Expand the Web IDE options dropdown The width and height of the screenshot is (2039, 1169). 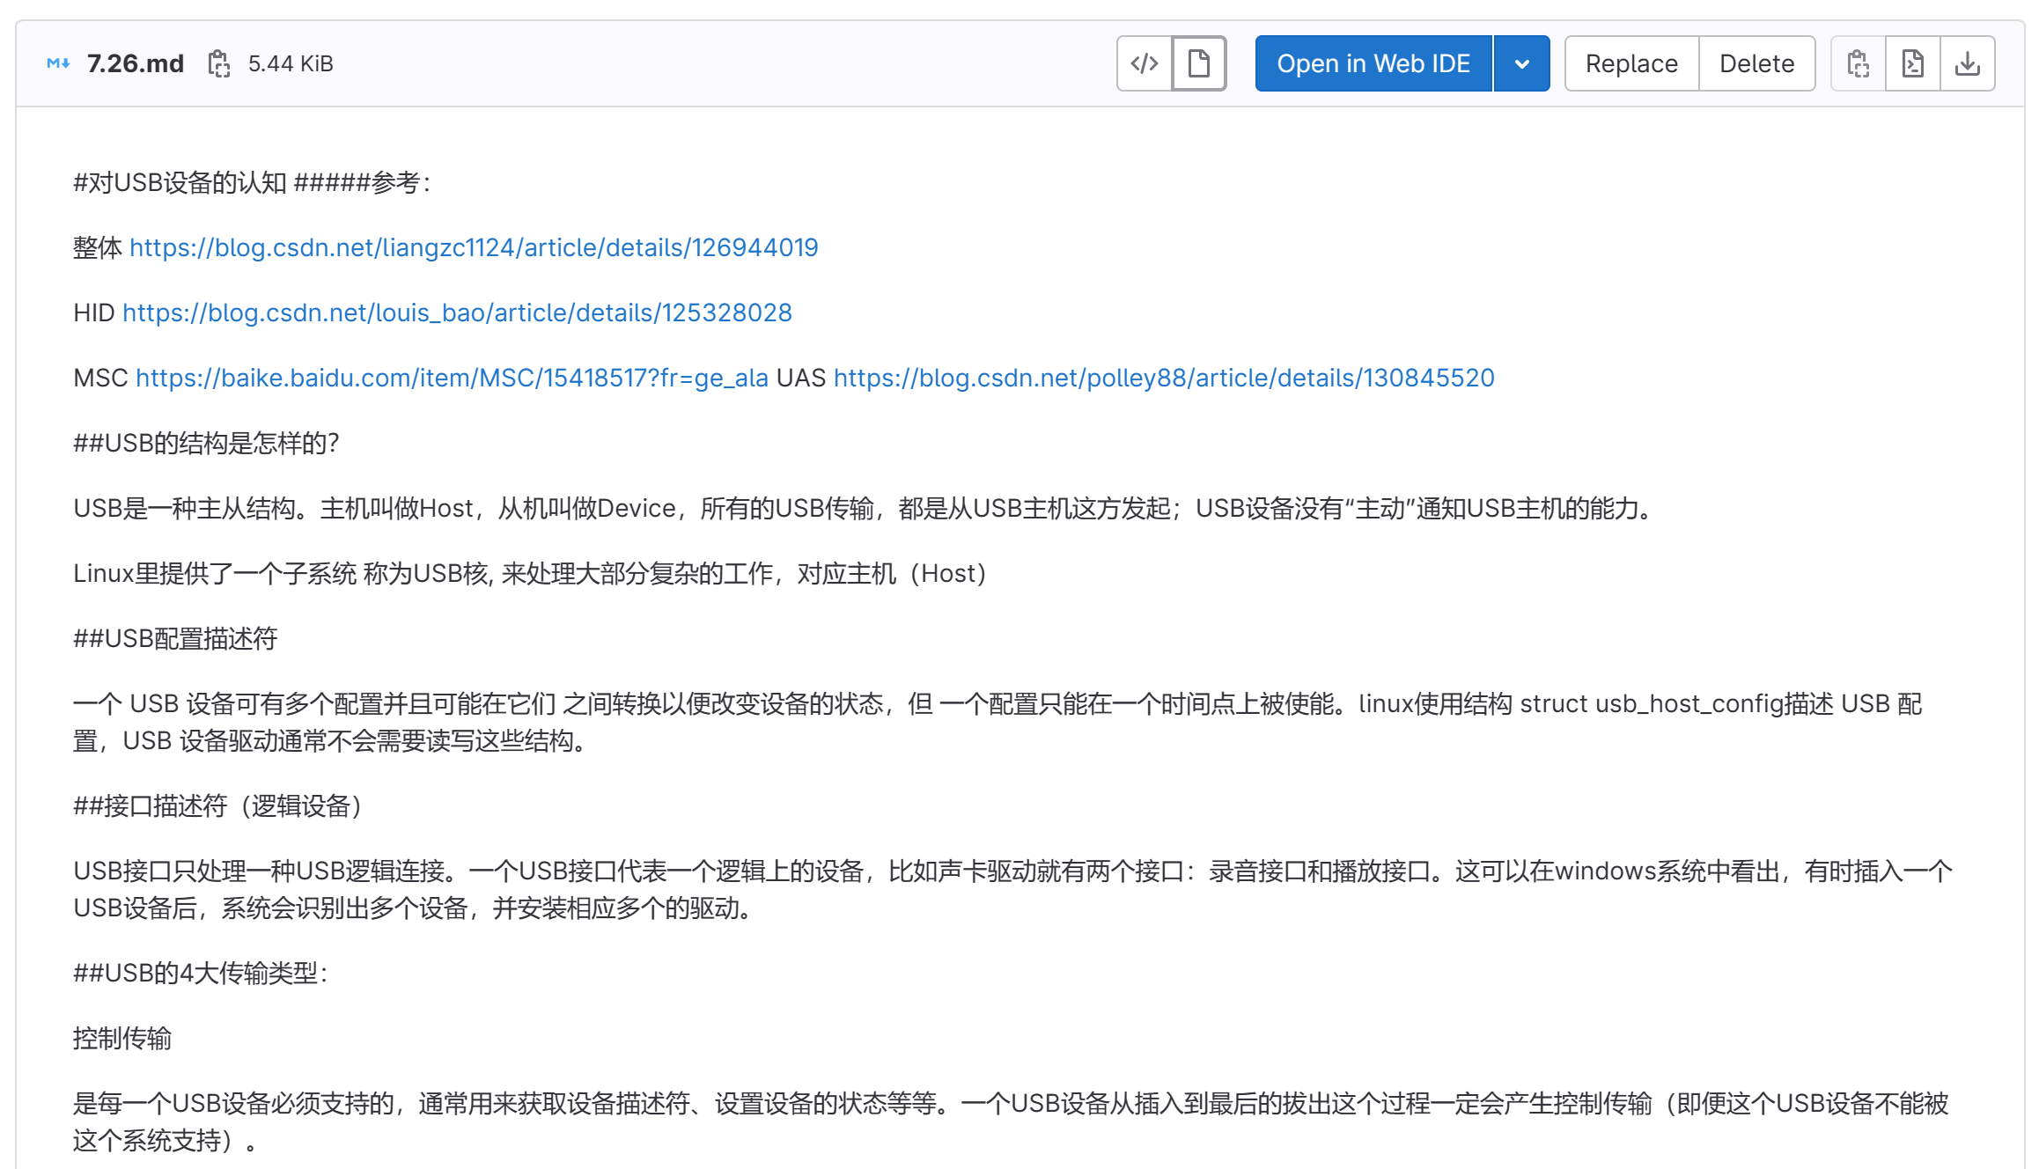tap(1521, 63)
